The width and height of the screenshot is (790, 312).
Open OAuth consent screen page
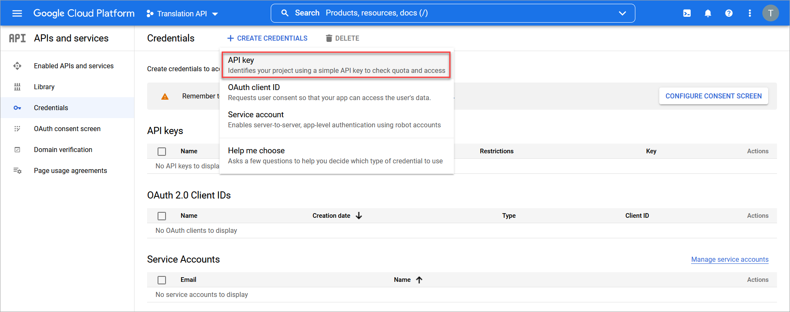click(x=67, y=129)
